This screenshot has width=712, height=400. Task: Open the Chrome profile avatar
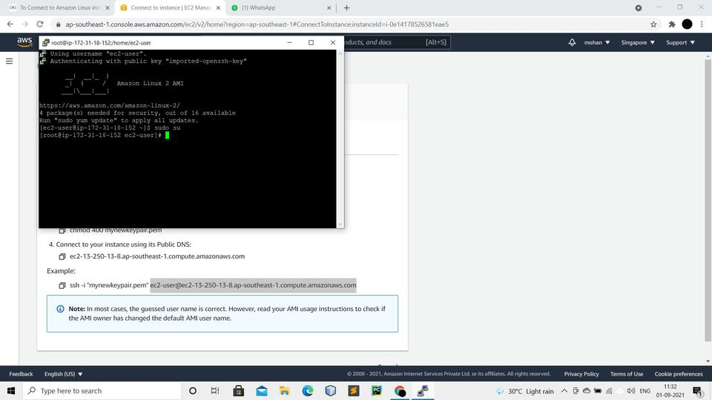pos(687,24)
